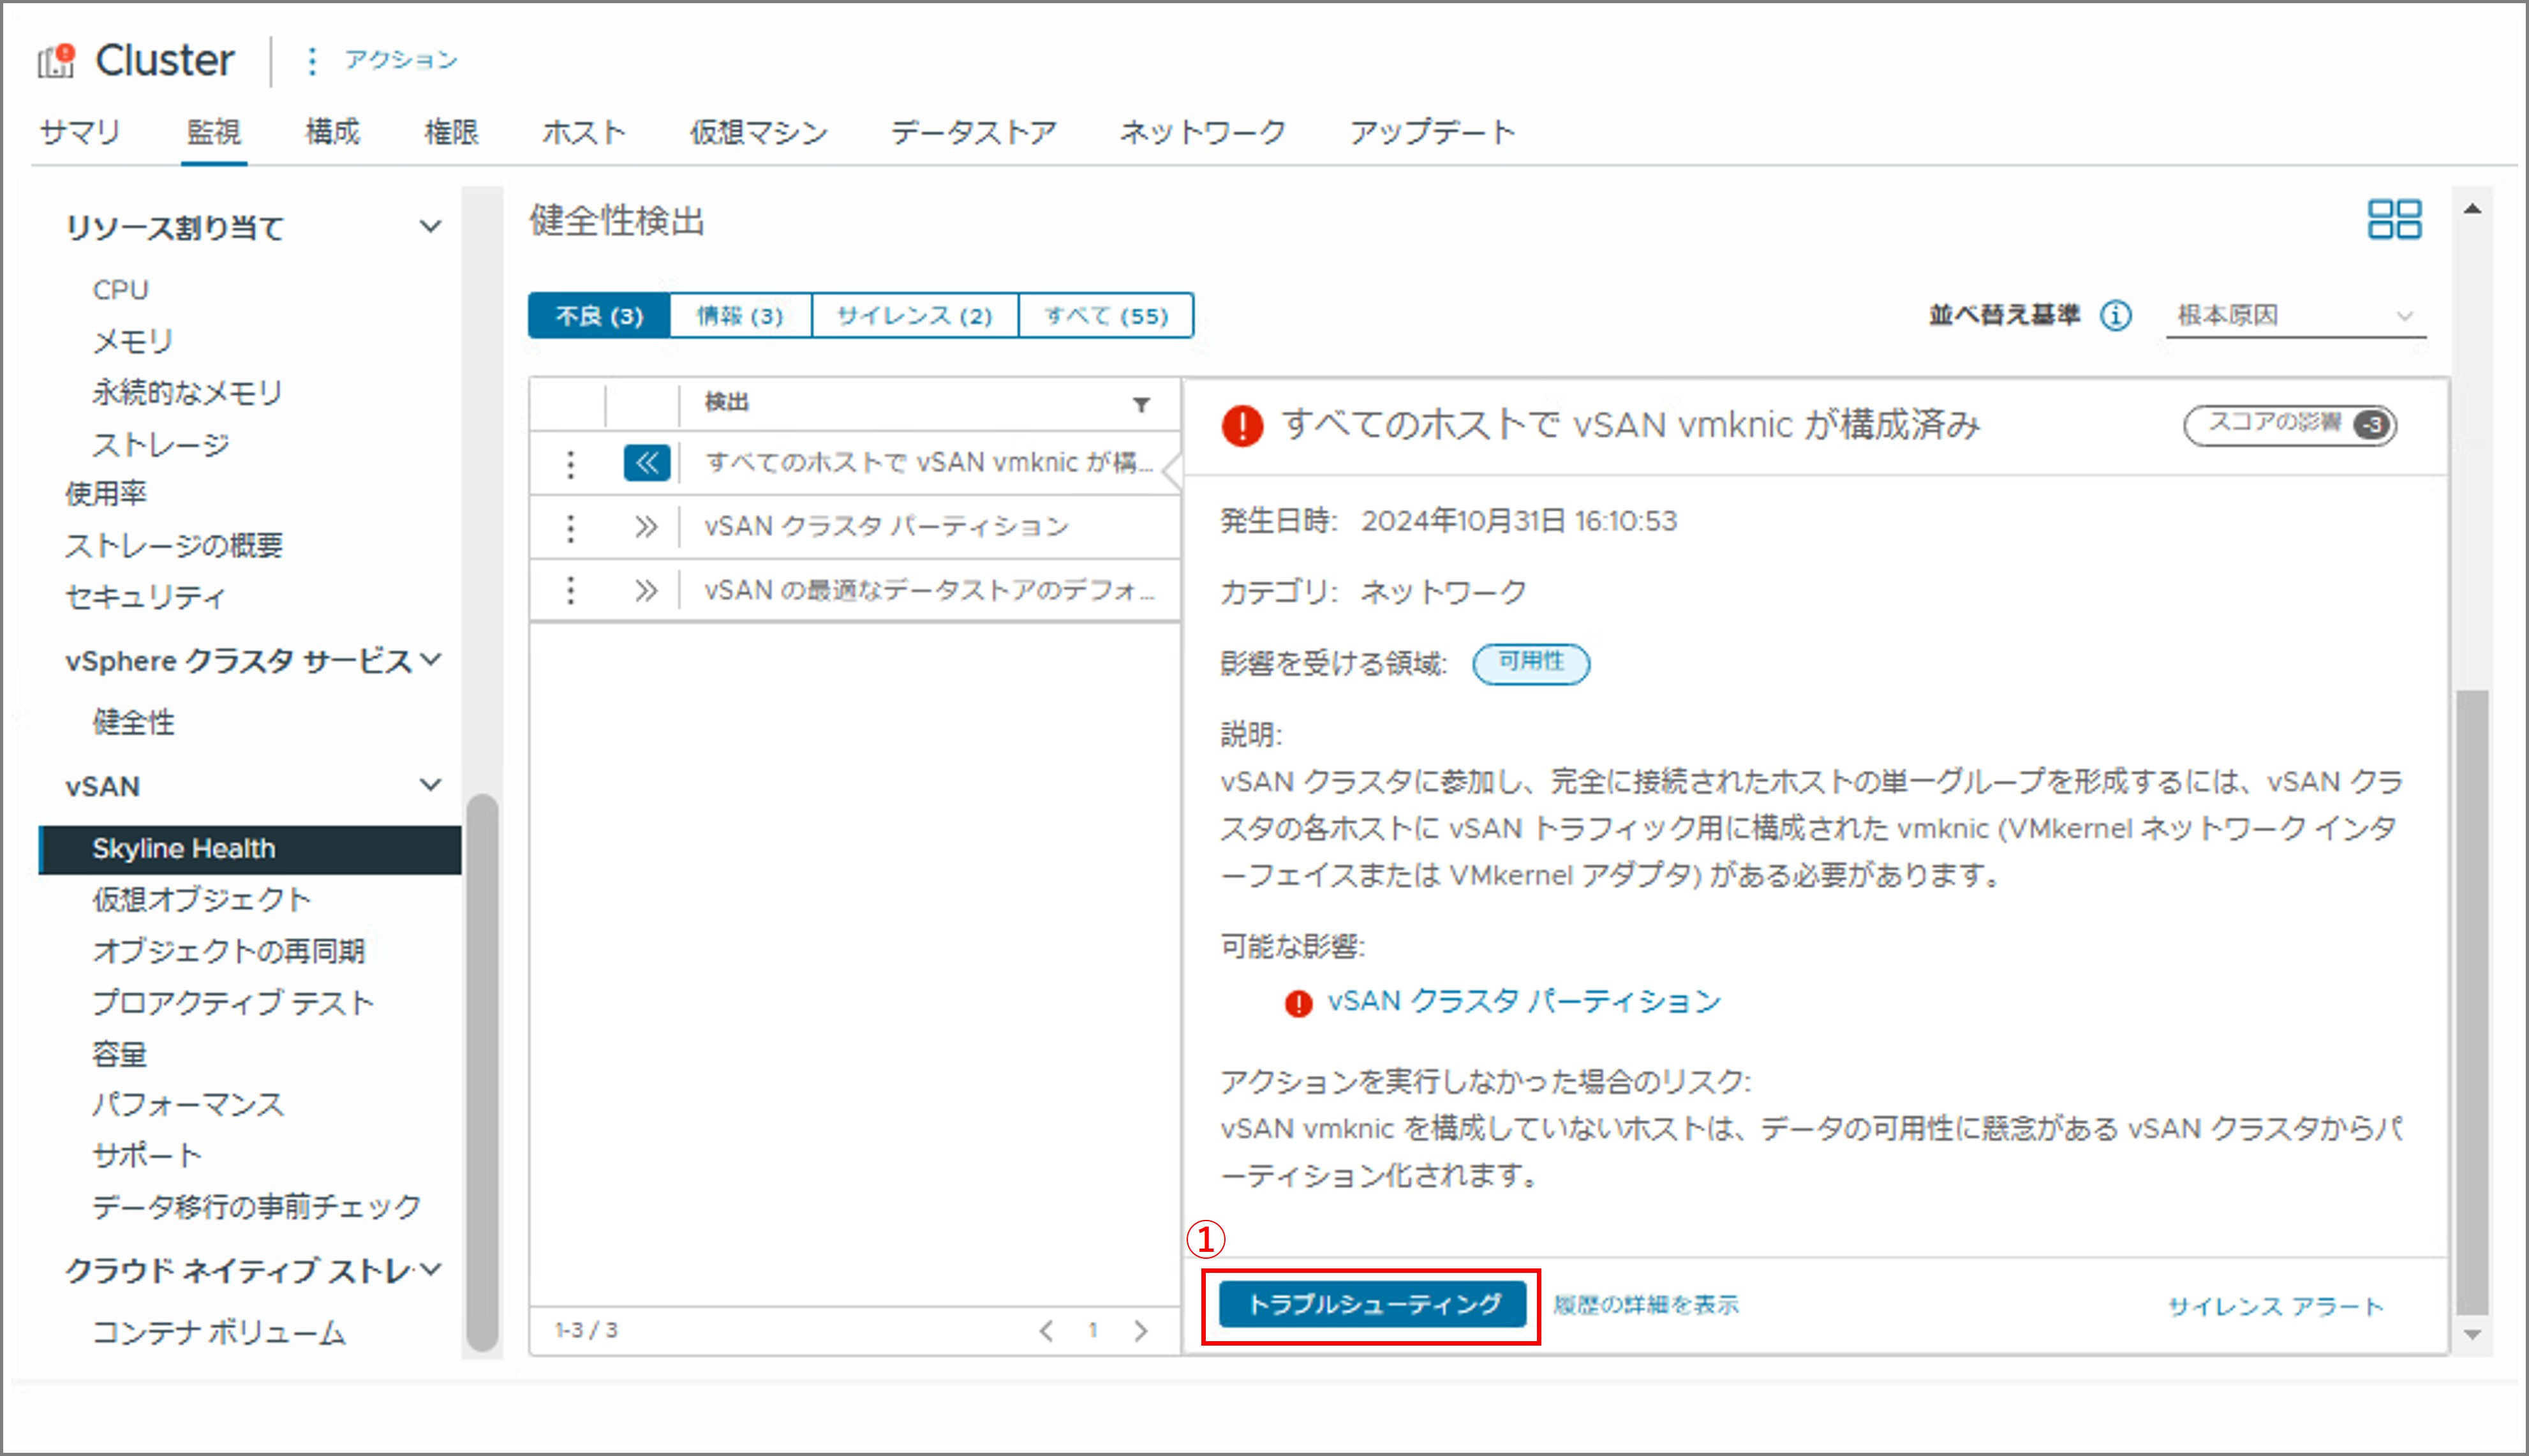Collapse details with the double-left arrow icon
This screenshot has width=2529, height=1456.
click(x=647, y=463)
